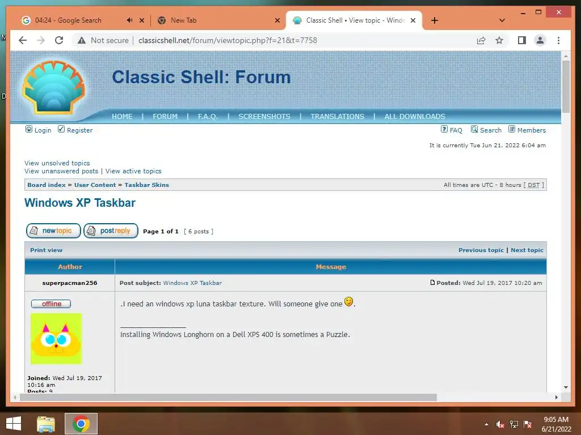The width and height of the screenshot is (581, 435).
Task: Reload the current page
Action: click(59, 40)
